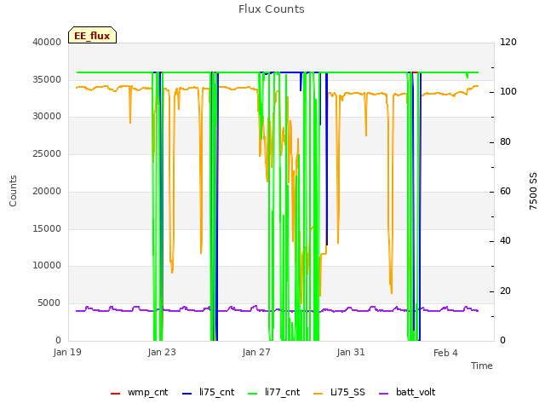Toggle the li75_cnt legend entry
545x409 pixels.
tap(208, 392)
